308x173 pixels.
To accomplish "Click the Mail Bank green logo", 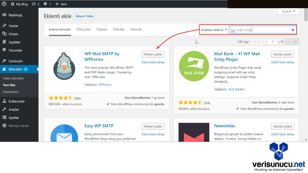I will coord(194,66).
